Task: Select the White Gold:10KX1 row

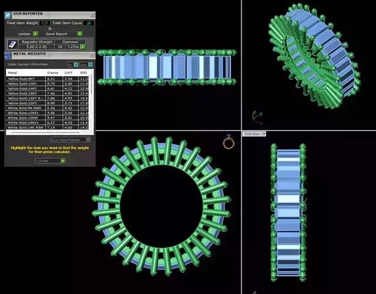Action: (x=47, y=113)
